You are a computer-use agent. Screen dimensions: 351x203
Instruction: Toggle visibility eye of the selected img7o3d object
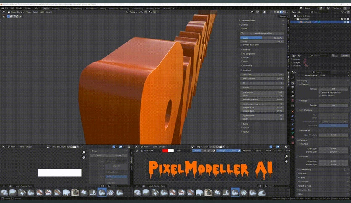tap(345, 22)
